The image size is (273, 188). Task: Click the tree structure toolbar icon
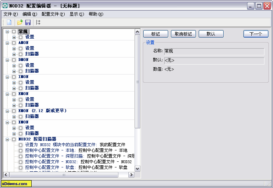point(38,22)
